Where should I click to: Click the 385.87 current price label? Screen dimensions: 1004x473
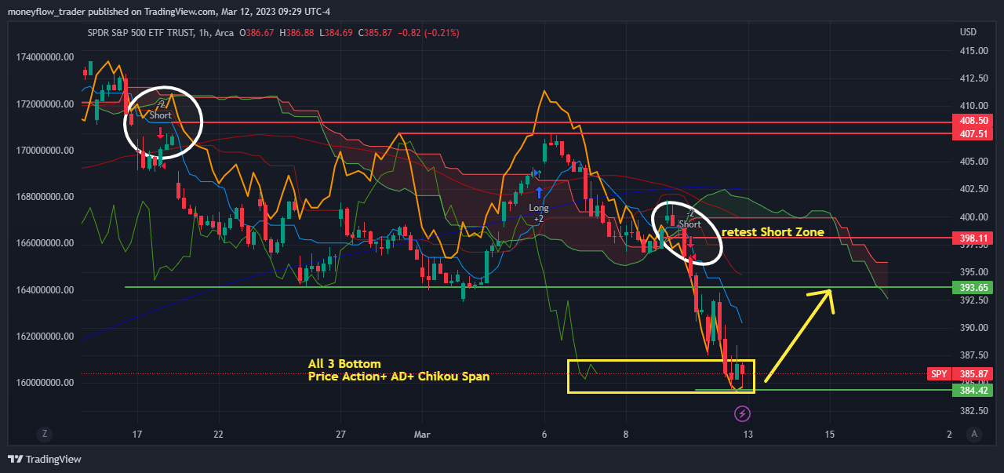point(971,374)
